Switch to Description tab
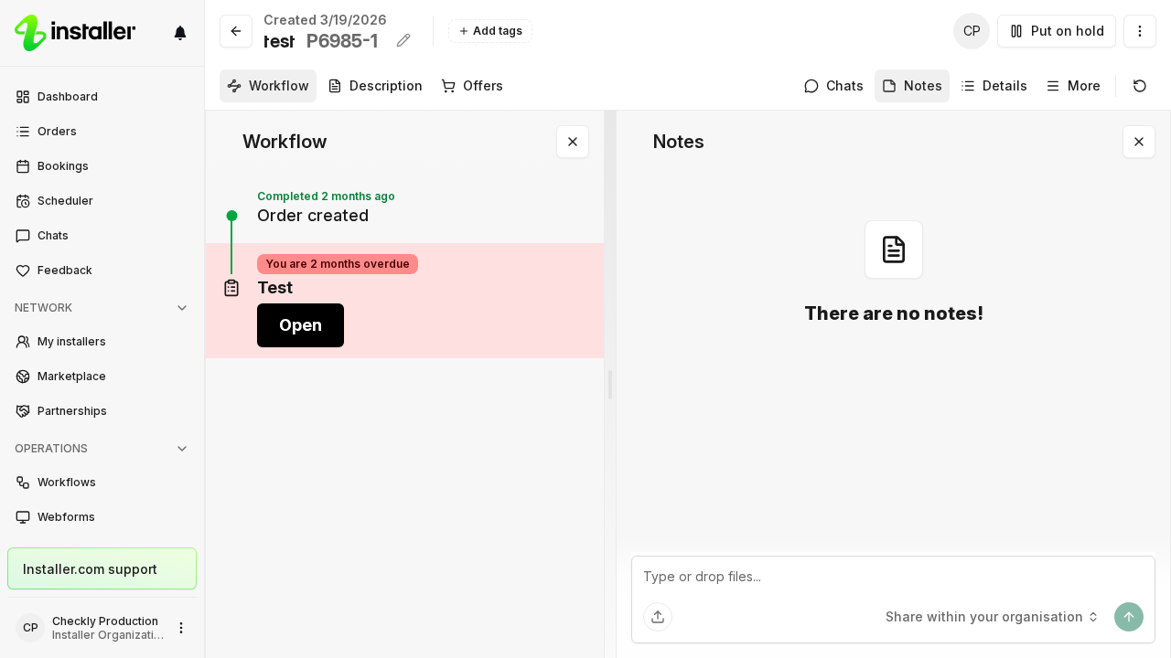 tap(375, 86)
